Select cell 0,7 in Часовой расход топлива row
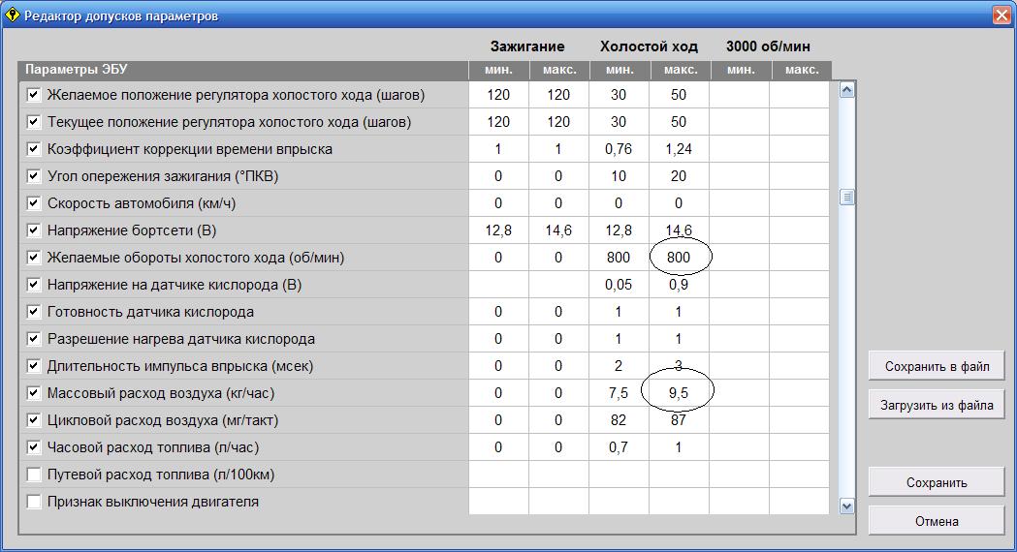Viewport: 1017px width, 552px height. tap(619, 447)
